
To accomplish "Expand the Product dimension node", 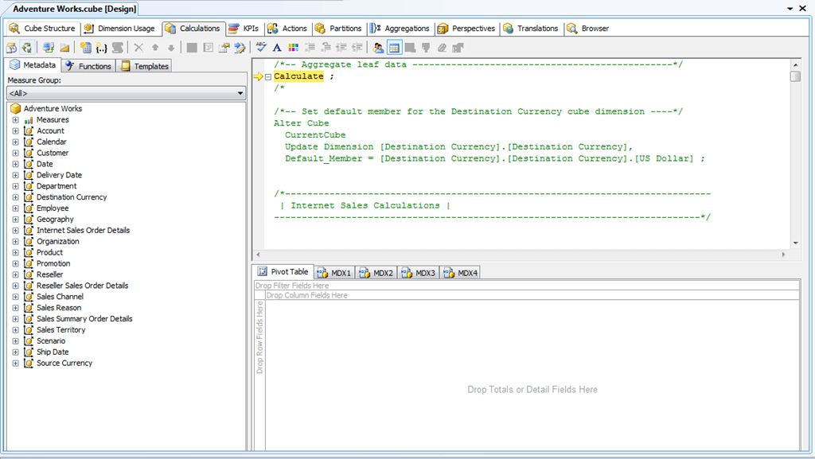I will coord(16,253).
